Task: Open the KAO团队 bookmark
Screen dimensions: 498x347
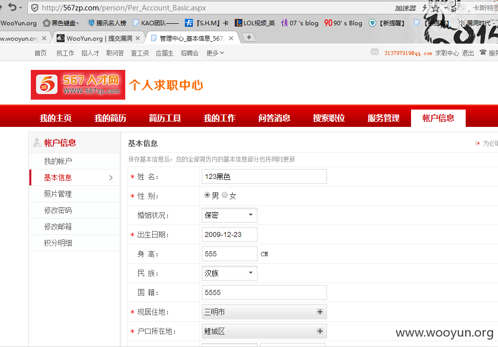Action: 156,23
